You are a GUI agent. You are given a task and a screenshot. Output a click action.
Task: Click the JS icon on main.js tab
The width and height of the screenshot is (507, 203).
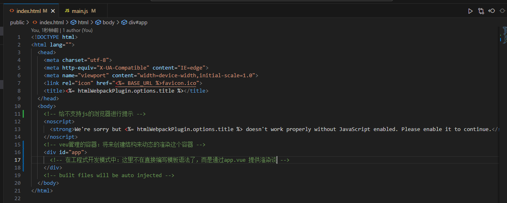tap(67, 11)
